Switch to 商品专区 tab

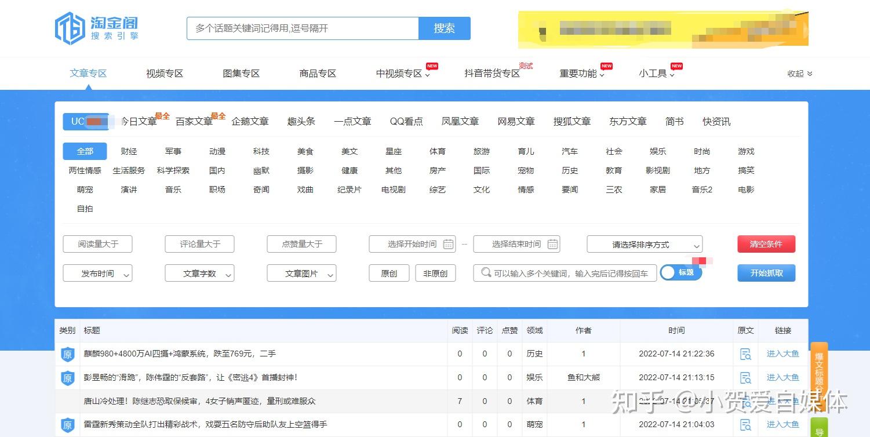[x=318, y=74]
